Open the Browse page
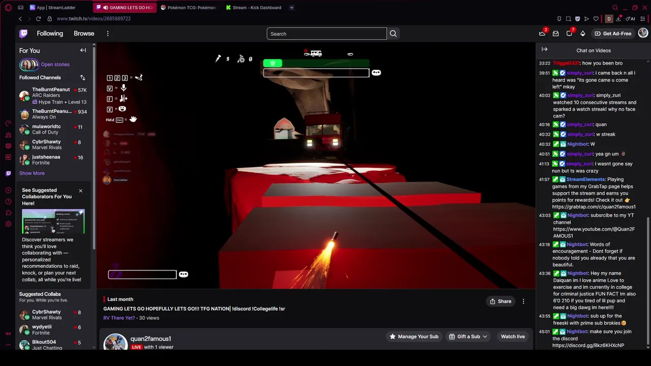The width and height of the screenshot is (651, 366). pos(84,34)
